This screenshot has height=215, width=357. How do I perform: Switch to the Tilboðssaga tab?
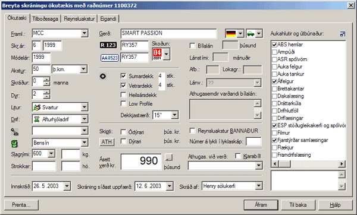(45, 19)
